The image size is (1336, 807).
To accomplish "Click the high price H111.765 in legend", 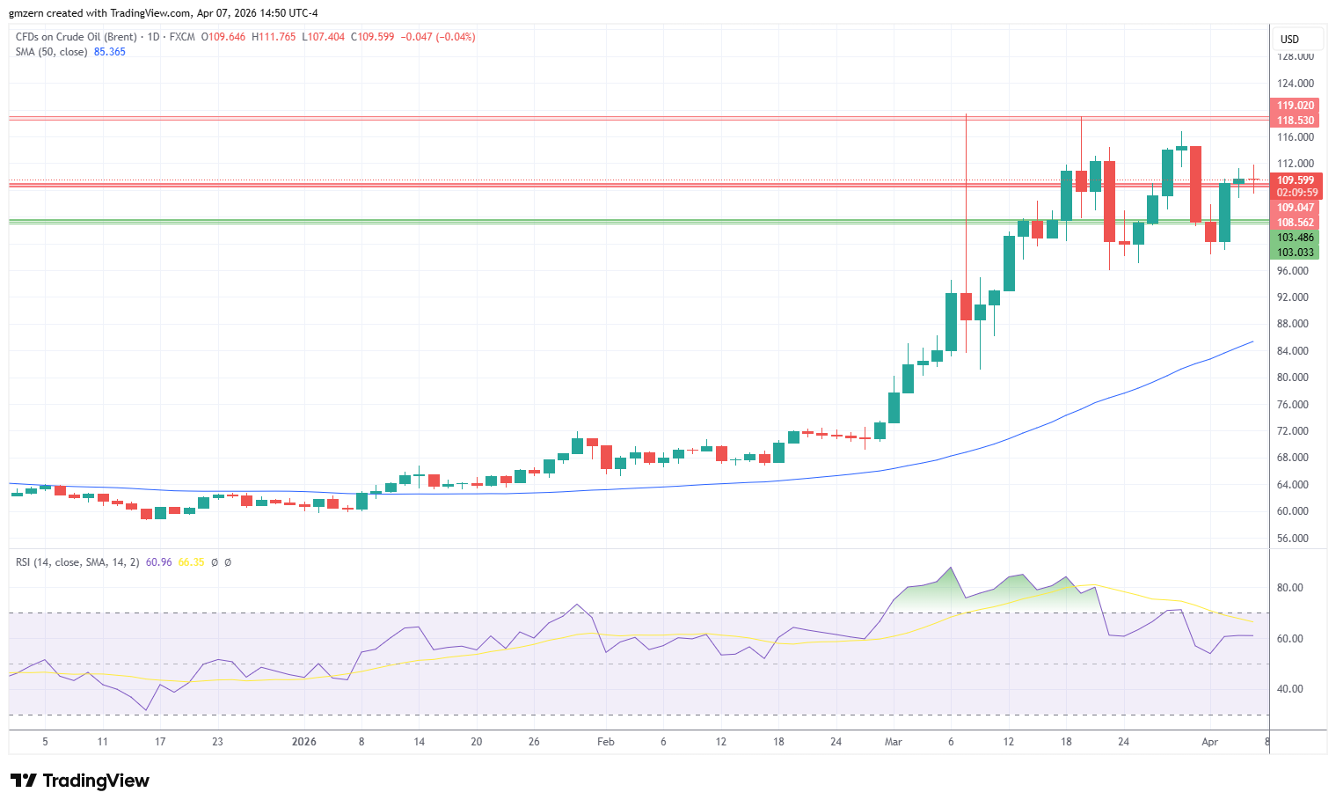I will click(x=274, y=37).
